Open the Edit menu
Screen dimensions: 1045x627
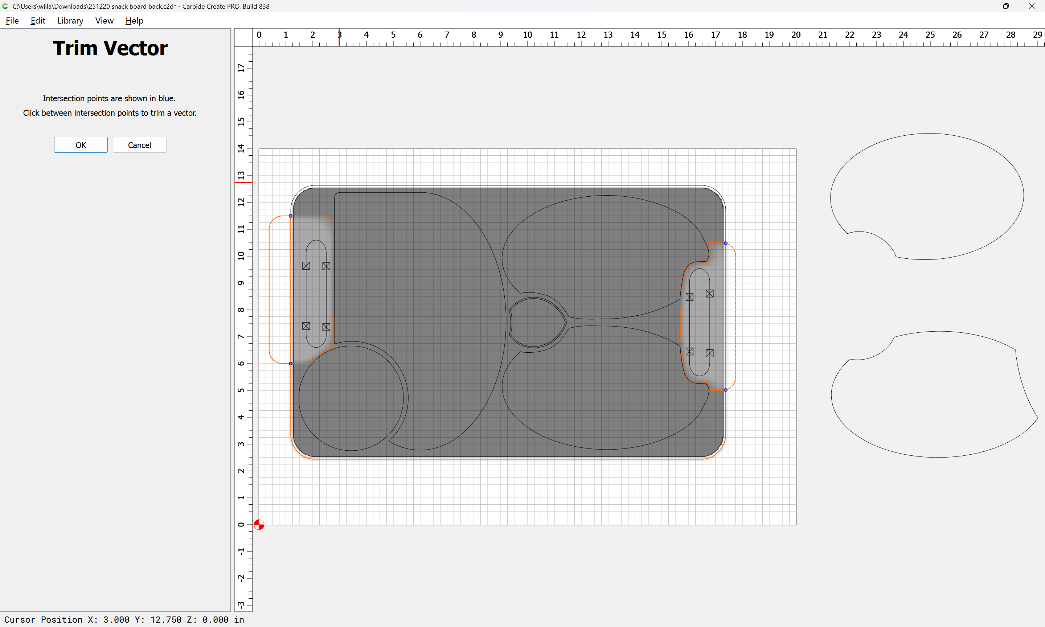38,21
